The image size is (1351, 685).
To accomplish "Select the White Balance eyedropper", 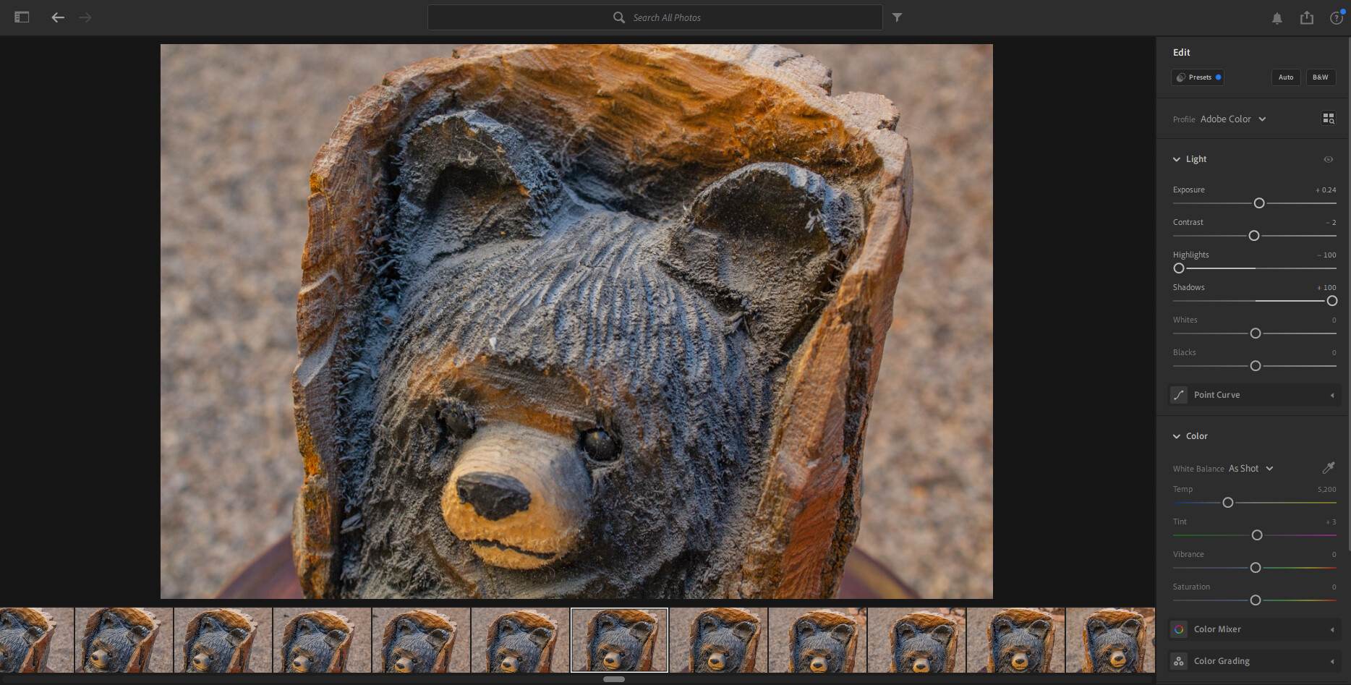I will [x=1330, y=468].
